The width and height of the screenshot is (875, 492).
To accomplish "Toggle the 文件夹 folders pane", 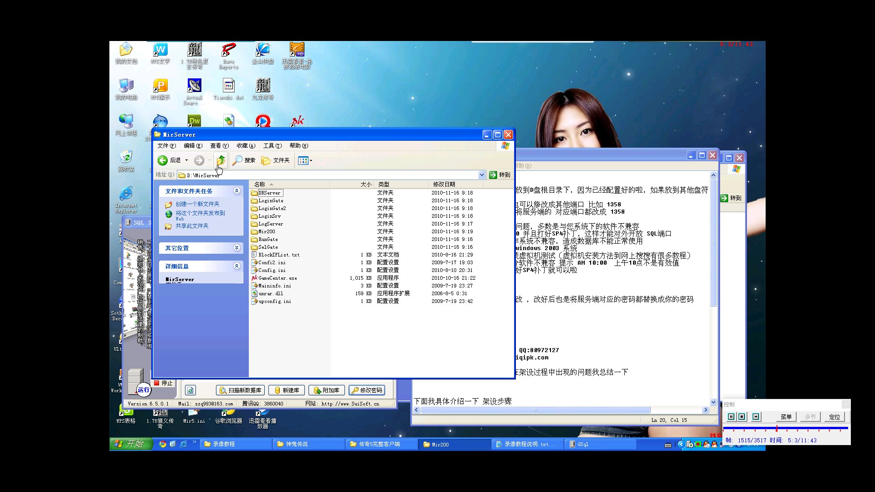I will [276, 160].
